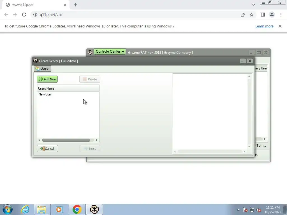Click the Add New user button
287x215 pixels.
click(x=47, y=79)
